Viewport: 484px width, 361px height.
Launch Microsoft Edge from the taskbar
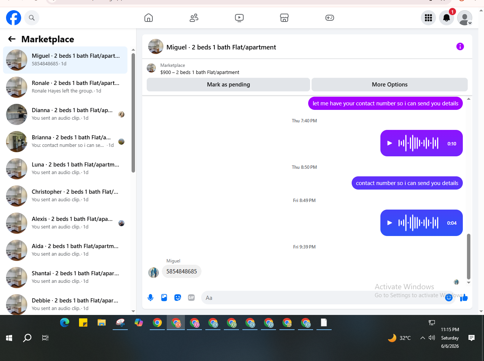[x=65, y=322]
